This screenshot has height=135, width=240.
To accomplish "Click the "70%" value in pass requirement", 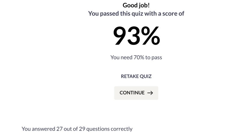I will coord(139,57).
